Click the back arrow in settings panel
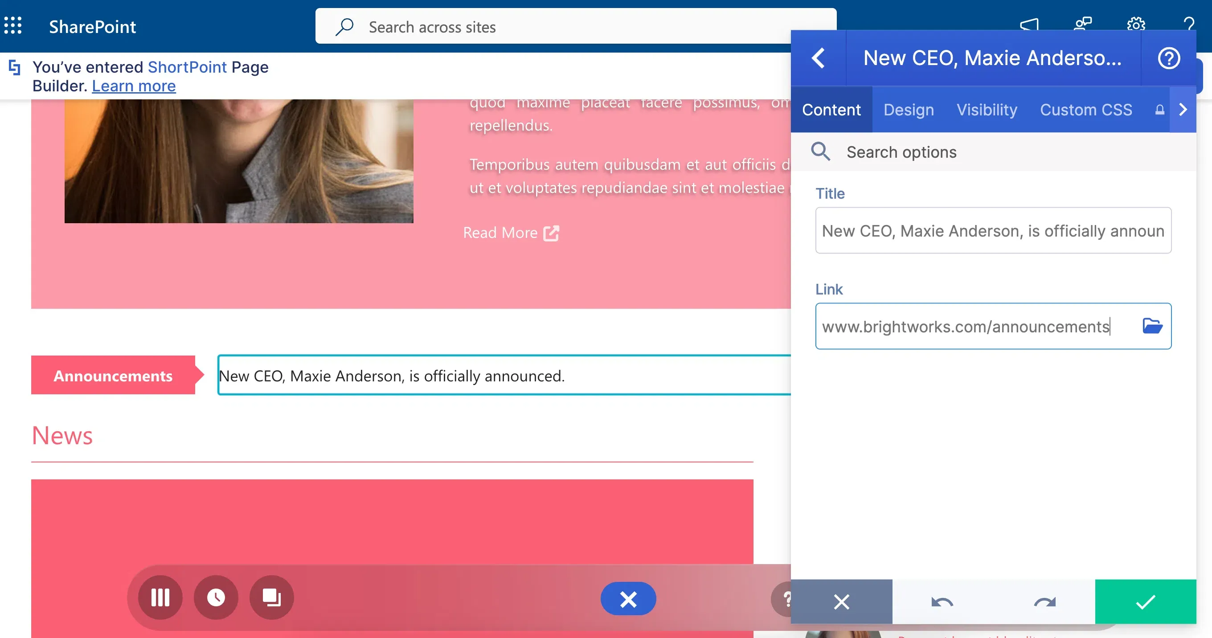 point(819,58)
